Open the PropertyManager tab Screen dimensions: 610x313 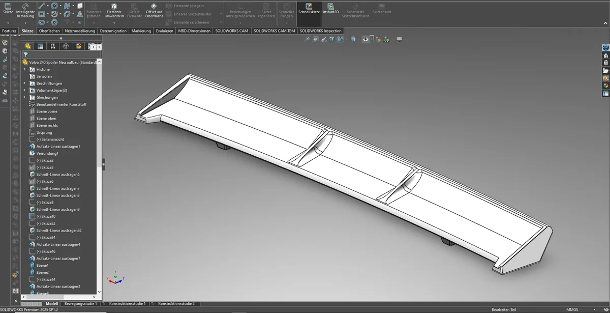click(40, 46)
